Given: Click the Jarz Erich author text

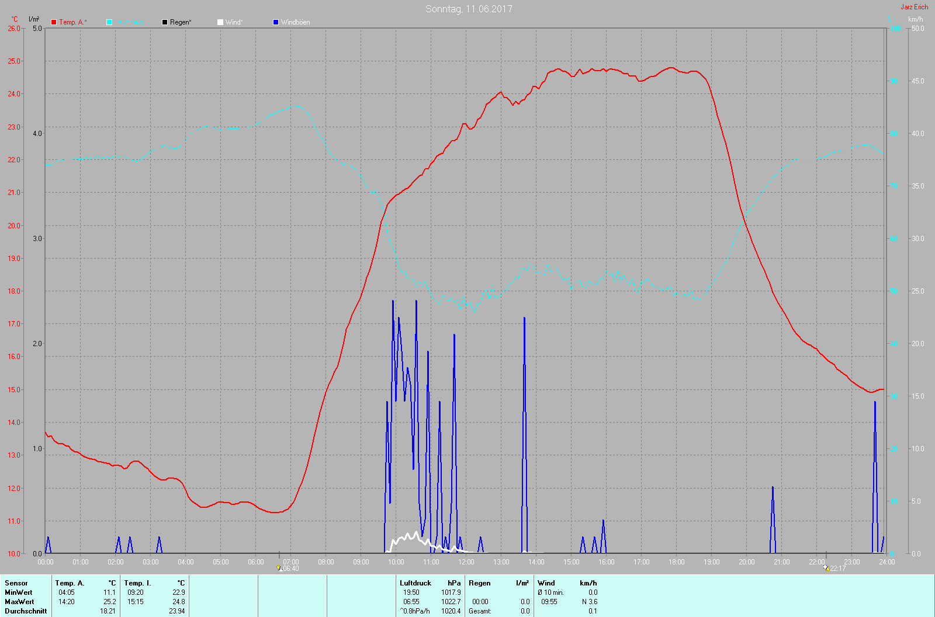Looking at the screenshot, I should point(914,7).
